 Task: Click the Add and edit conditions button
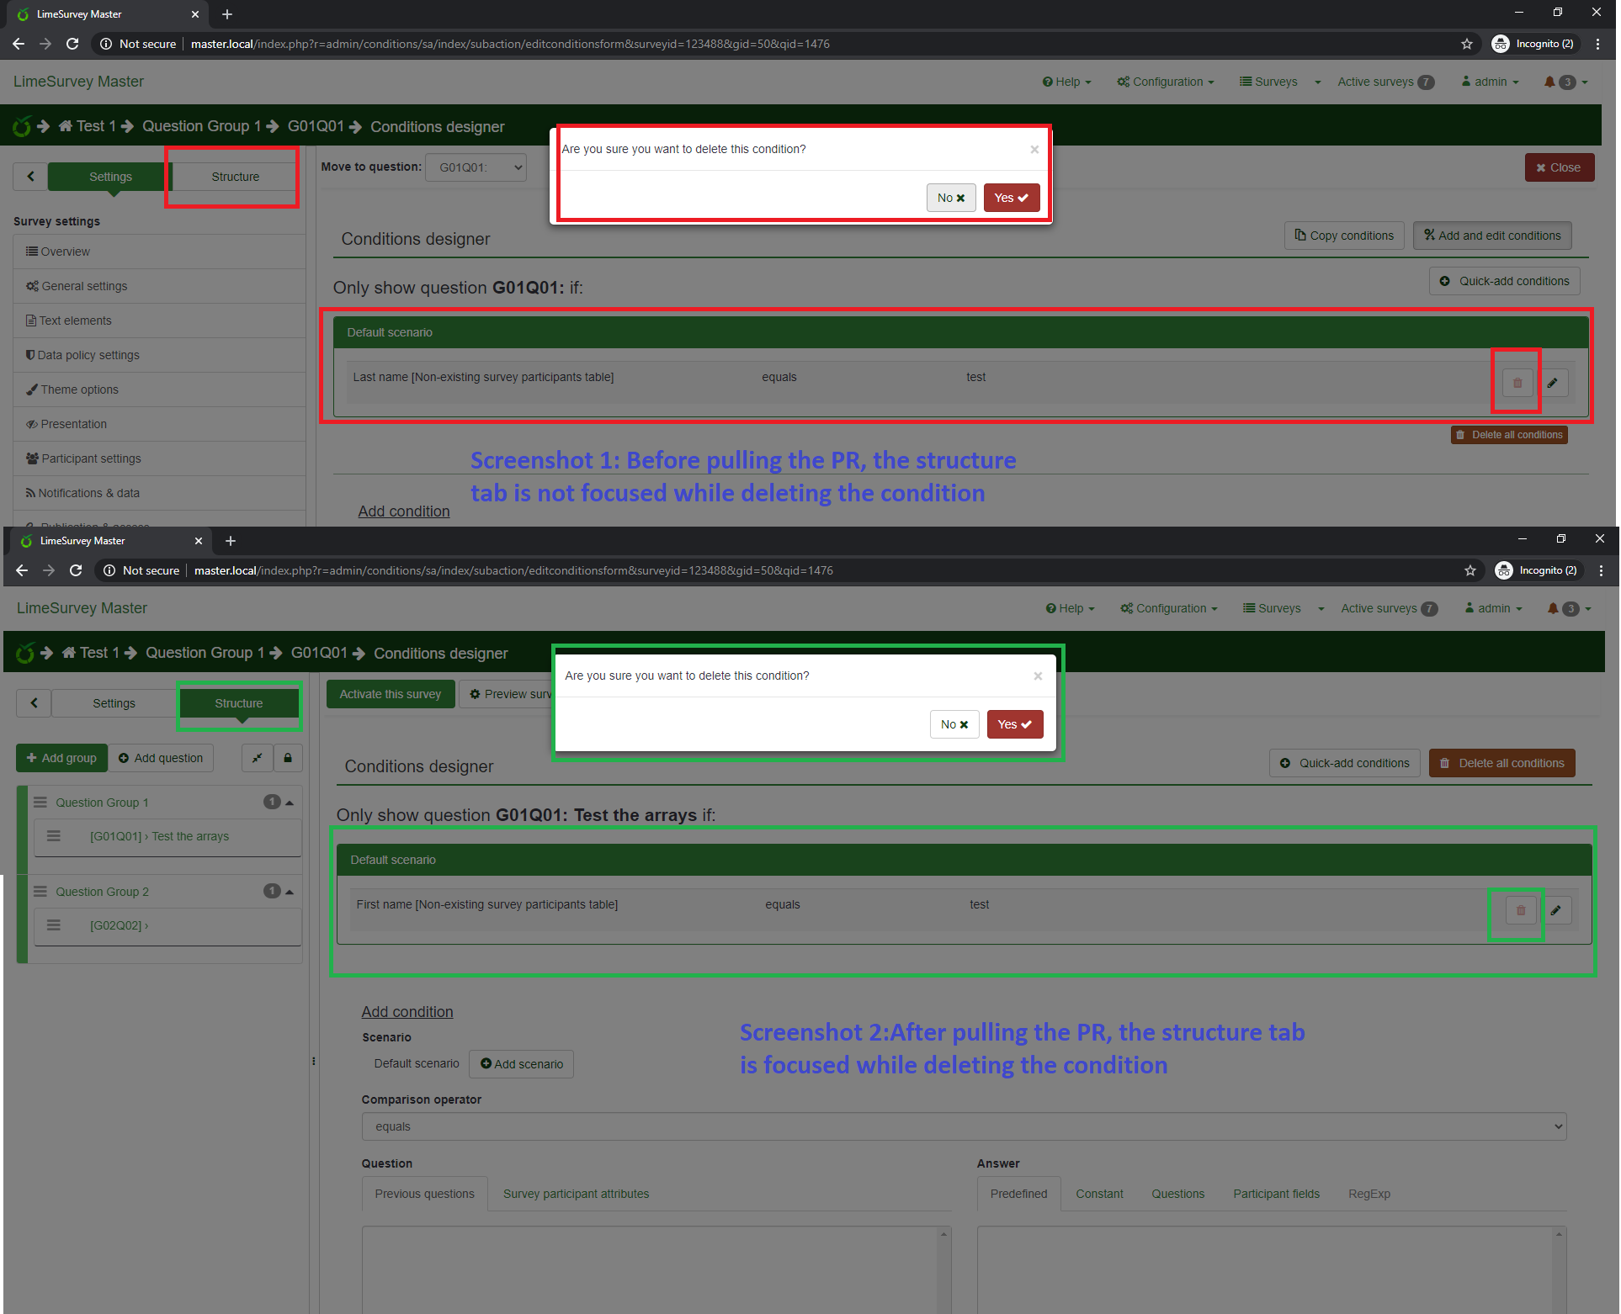coord(1491,236)
